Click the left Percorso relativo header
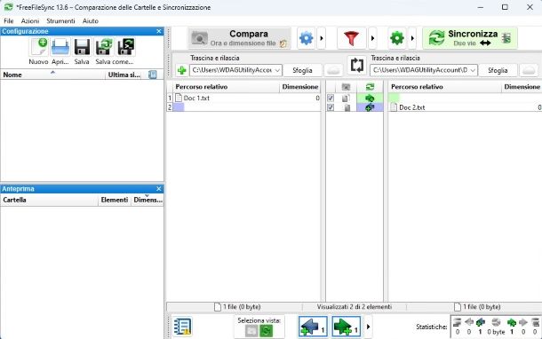The image size is (542, 339). 226,87
